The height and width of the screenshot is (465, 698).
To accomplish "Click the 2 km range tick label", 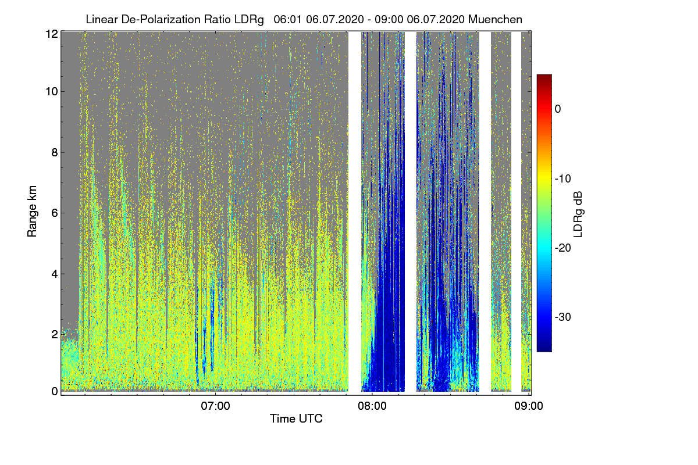I will (54, 334).
